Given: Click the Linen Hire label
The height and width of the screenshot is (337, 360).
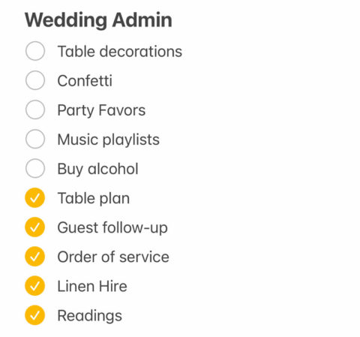Looking at the screenshot, I should coord(92,286).
